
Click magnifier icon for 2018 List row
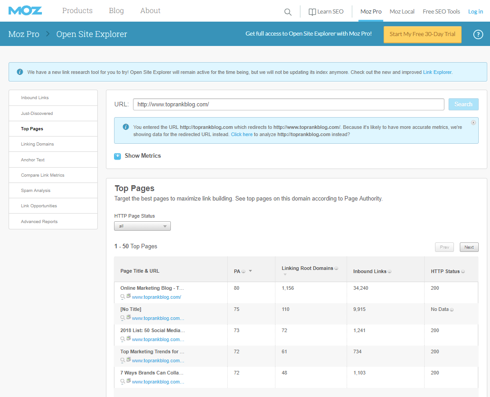coord(123,339)
